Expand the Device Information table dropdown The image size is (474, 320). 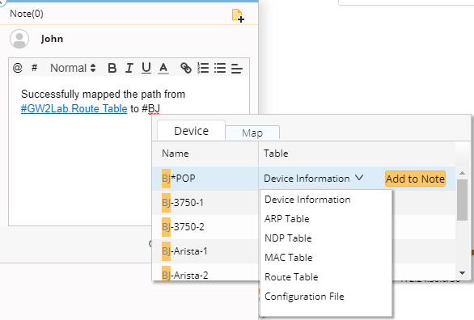[x=314, y=179]
